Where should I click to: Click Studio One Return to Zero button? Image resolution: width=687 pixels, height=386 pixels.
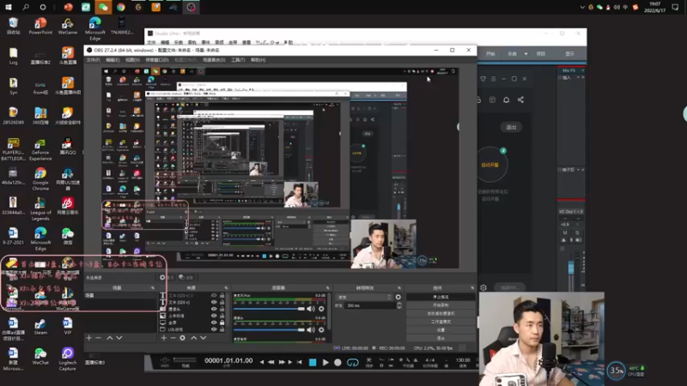(299, 362)
